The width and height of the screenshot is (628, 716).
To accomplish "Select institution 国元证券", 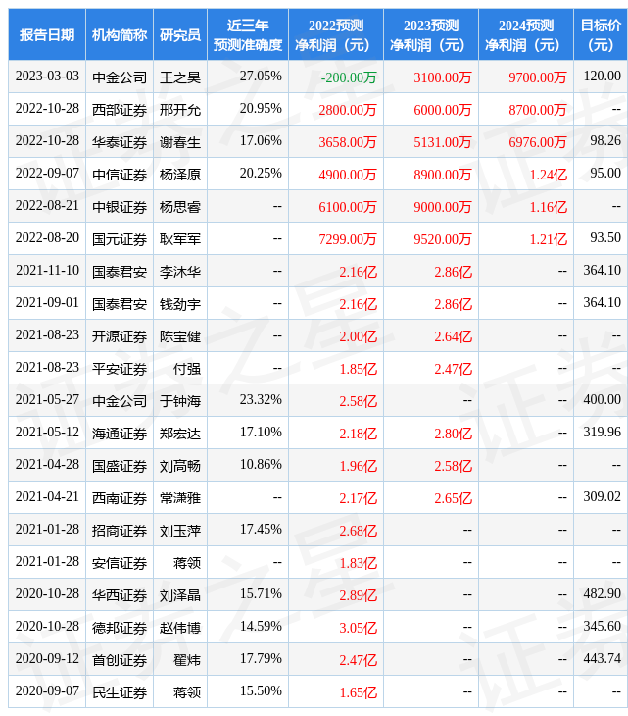I will pyautogui.click(x=120, y=239).
